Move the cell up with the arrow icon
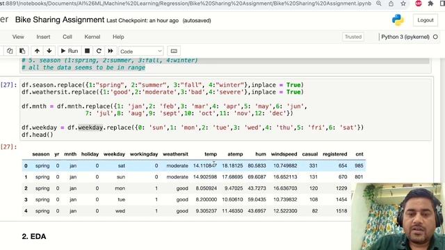 point(37,51)
